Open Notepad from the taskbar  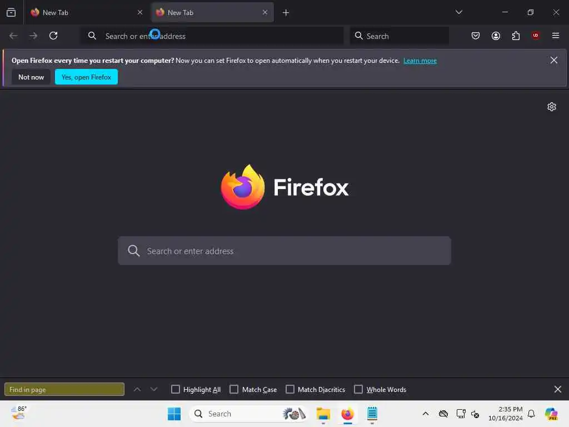[372, 414]
